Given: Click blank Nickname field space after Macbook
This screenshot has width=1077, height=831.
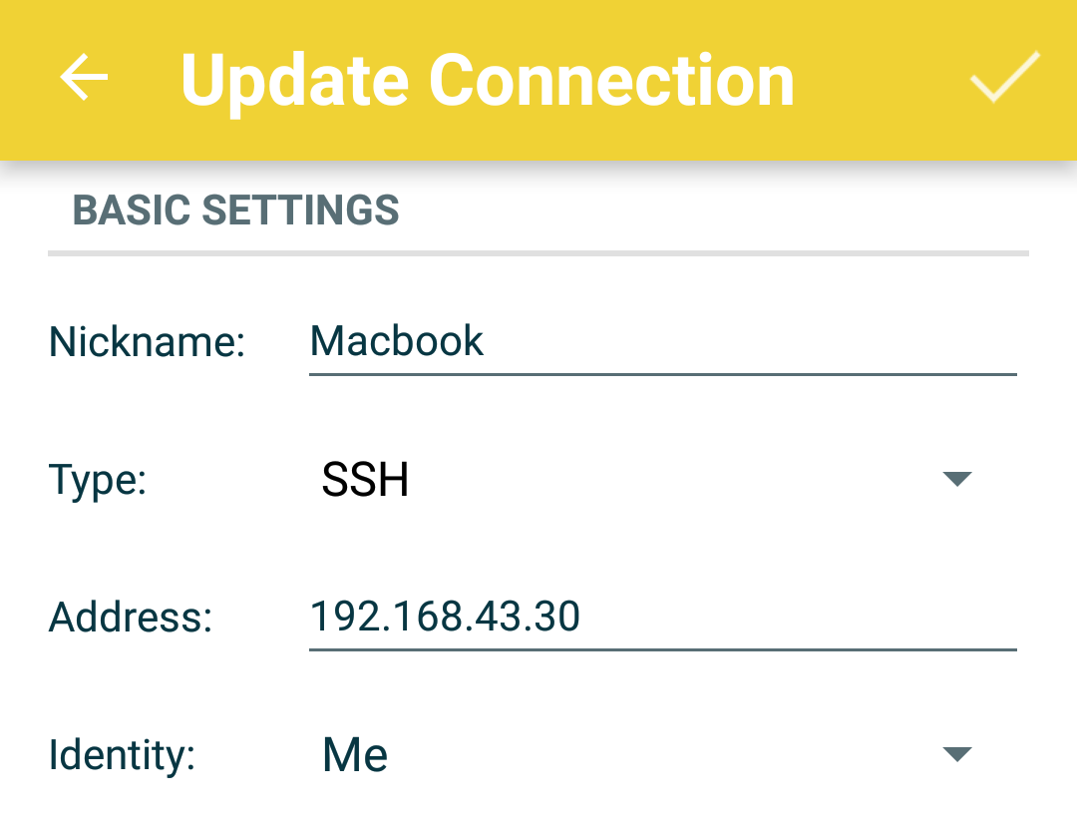Looking at the screenshot, I should pos(748,342).
